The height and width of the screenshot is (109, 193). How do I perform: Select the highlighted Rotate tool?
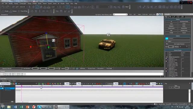(37, 7)
